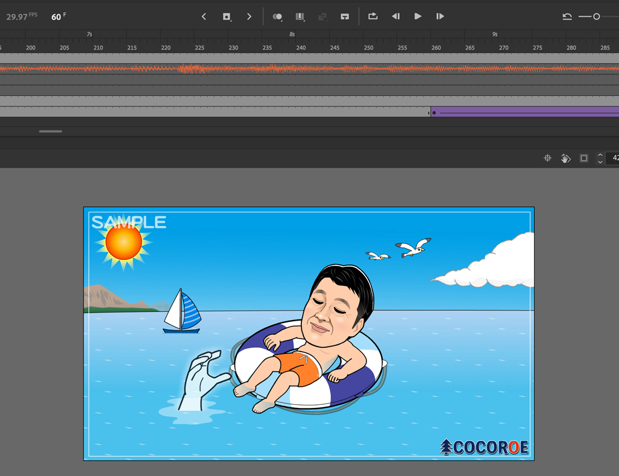The width and height of the screenshot is (619, 476).
Task: Go to the next keyframe
Action: coord(249,17)
